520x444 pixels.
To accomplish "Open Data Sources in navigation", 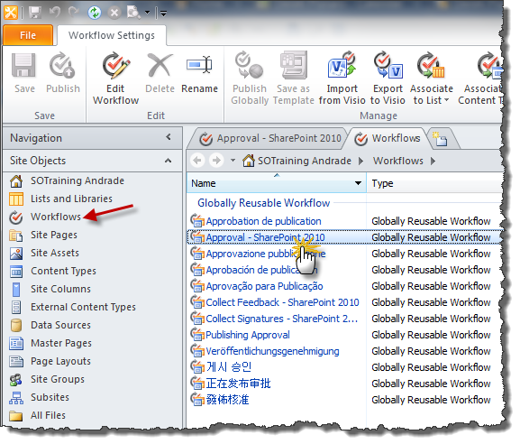I will click(x=60, y=325).
